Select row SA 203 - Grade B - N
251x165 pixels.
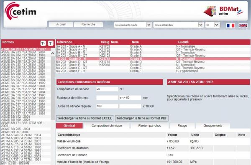[153, 53]
